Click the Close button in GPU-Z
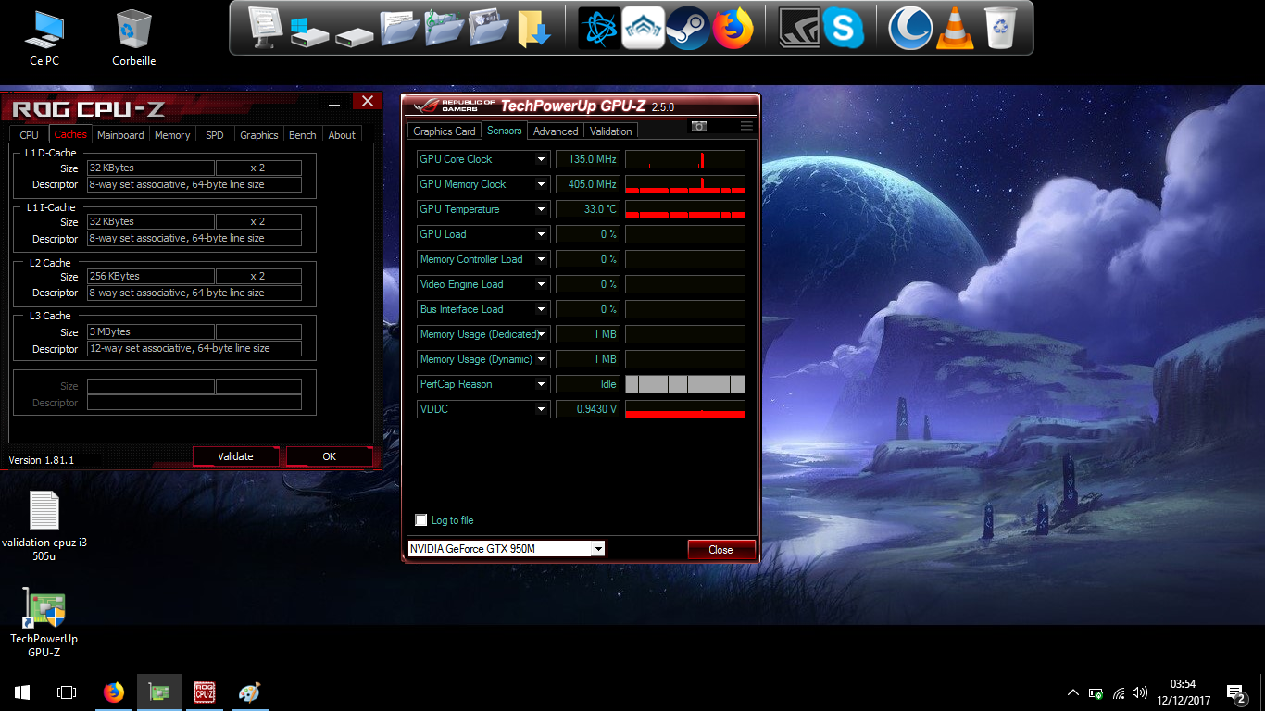Viewport: 1265px width, 711px height. tap(721, 550)
